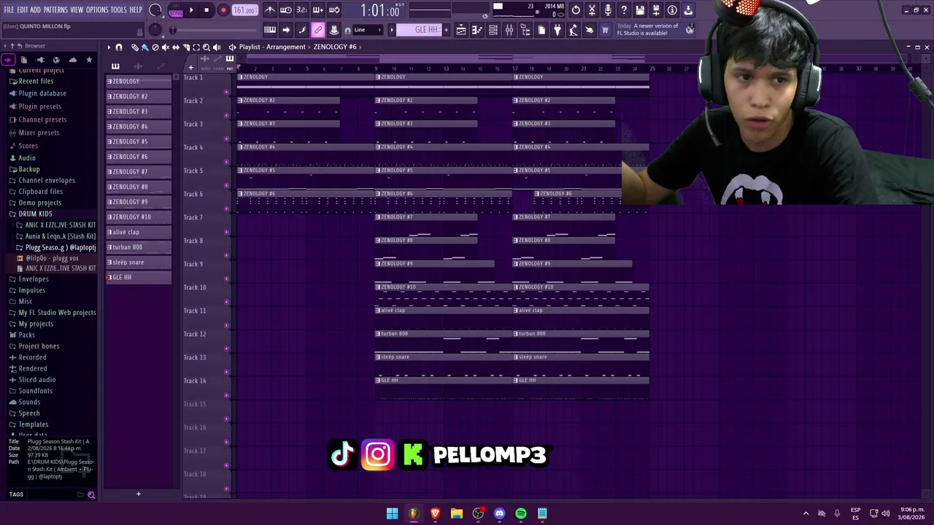The width and height of the screenshot is (934, 525).
Task: Open the FILE menu
Action: tap(9, 10)
